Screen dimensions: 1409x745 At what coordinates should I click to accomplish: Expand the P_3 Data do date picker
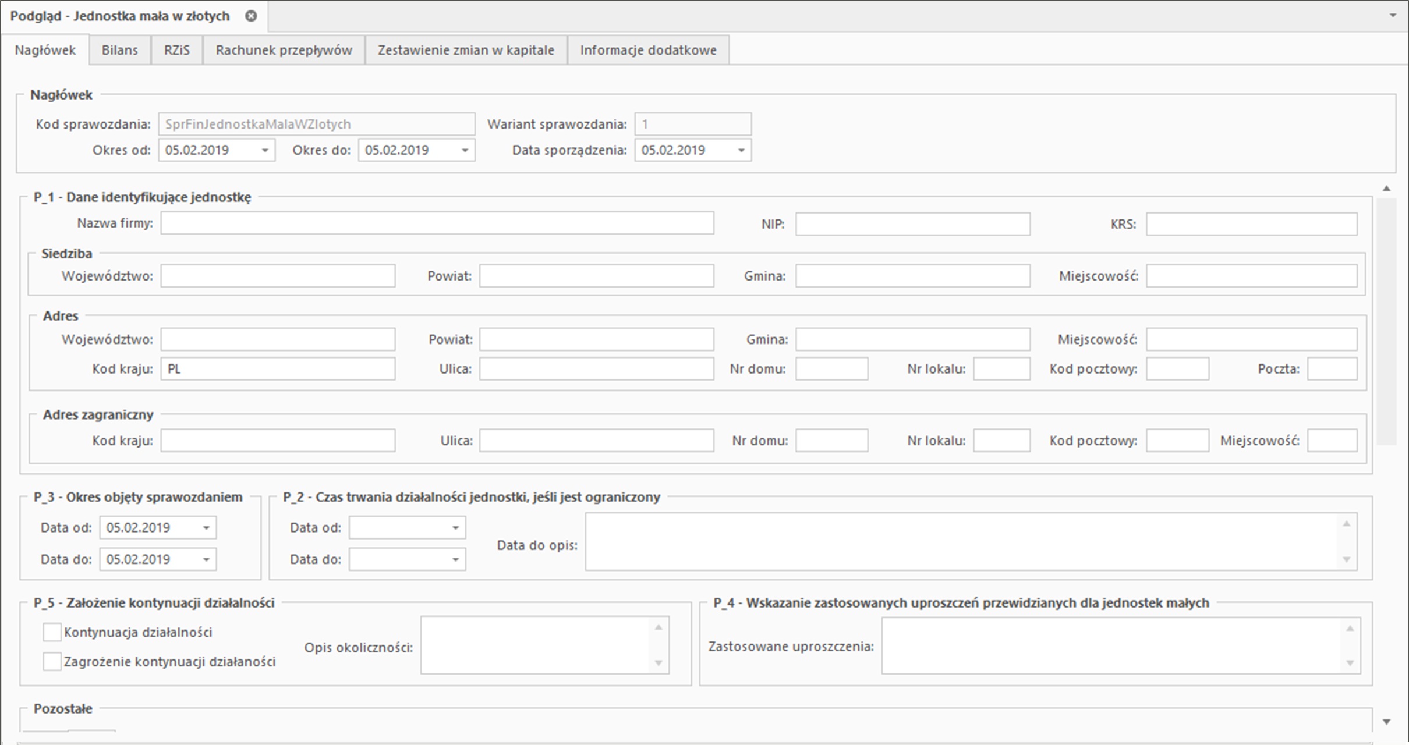206,559
